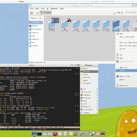Click the Opera icon in the dock
The width and height of the screenshot is (137, 137).
click(x=55, y=134)
